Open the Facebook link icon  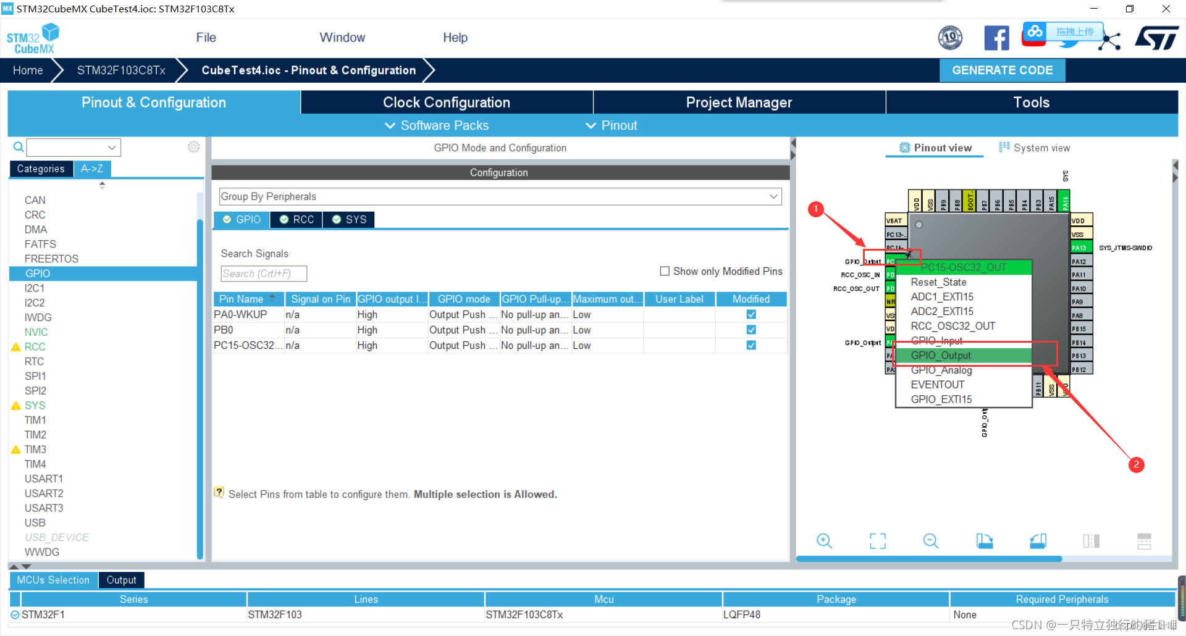pyautogui.click(x=996, y=38)
